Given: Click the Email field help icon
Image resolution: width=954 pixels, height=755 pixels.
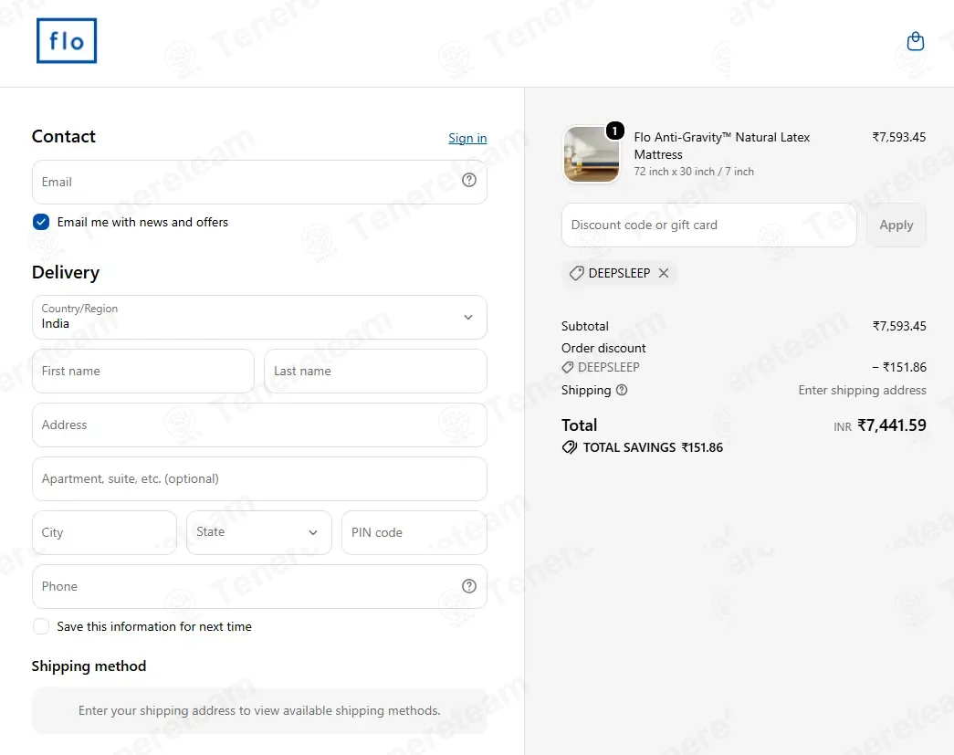Looking at the screenshot, I should [x=468, y=180].
